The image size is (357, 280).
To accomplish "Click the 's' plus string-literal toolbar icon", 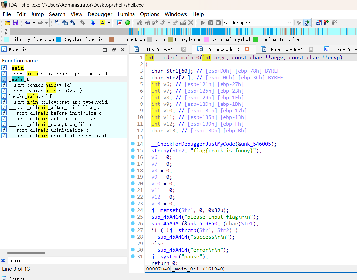I will [163, 23].
